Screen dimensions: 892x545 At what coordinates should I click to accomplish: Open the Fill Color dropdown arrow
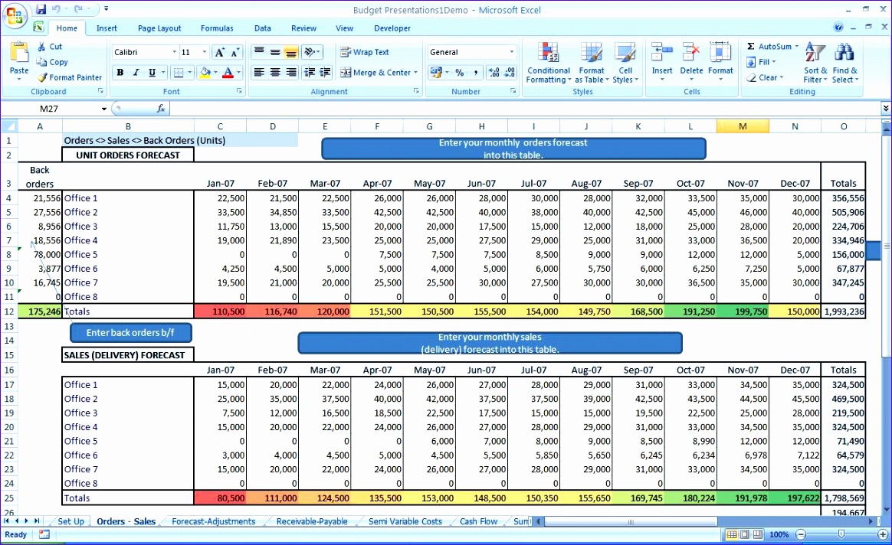(215, 73)
